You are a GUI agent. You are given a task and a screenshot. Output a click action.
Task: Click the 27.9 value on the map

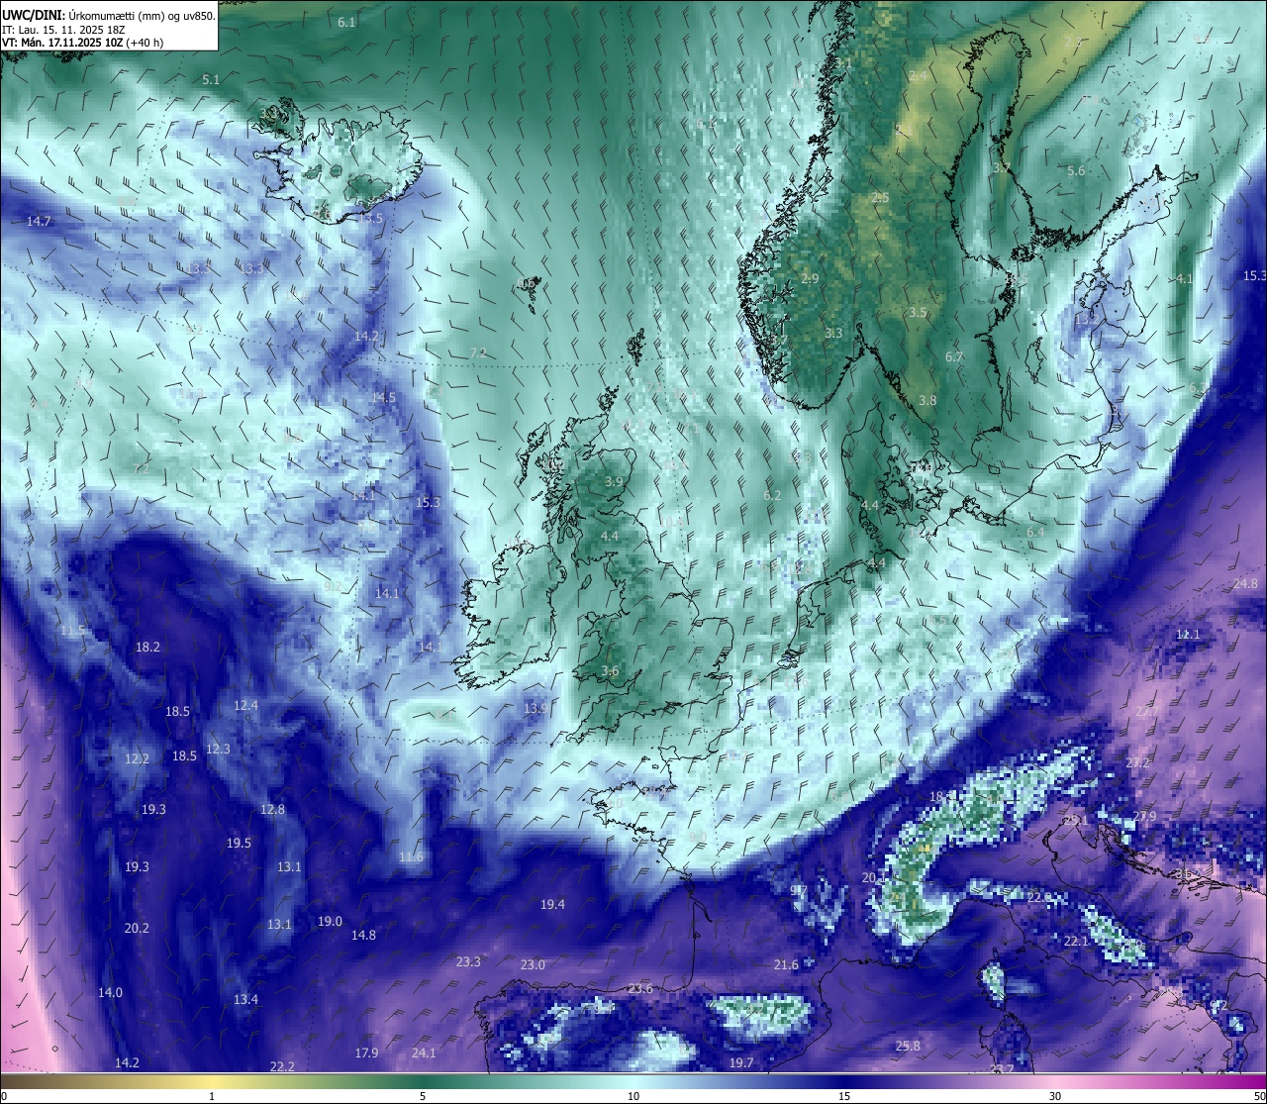pyautogui.click(x=1144, y=816)
